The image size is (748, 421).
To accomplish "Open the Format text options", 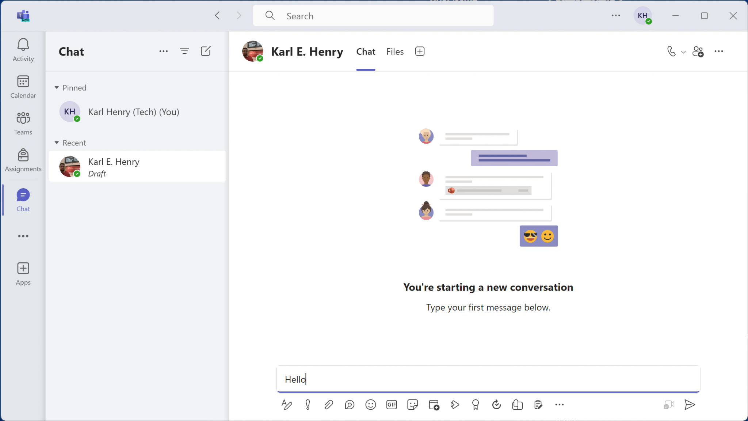I will [x=286, y=405].
